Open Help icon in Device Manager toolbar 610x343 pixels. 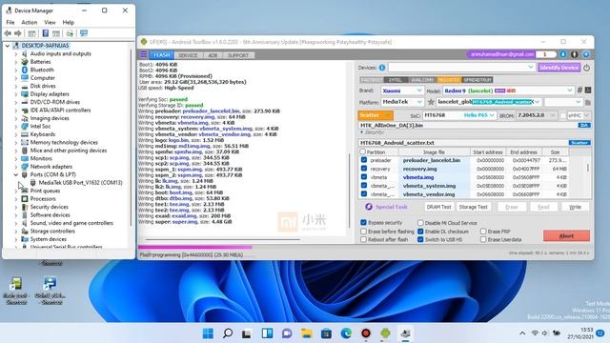tap(45, 33)
